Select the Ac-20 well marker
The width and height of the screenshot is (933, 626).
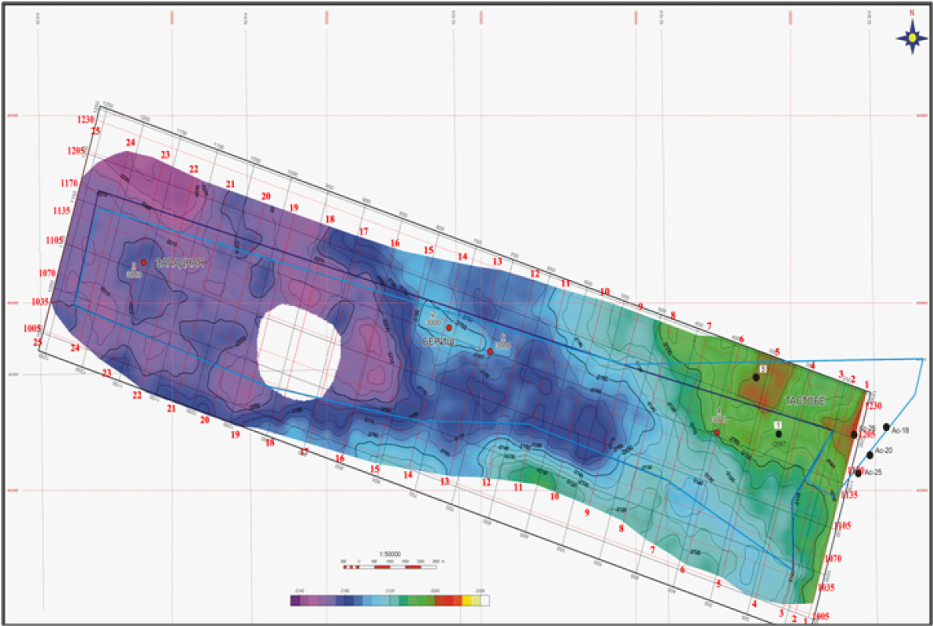pos(870,455)
